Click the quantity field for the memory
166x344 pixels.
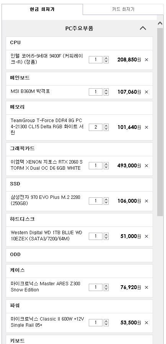coord(96,127)
